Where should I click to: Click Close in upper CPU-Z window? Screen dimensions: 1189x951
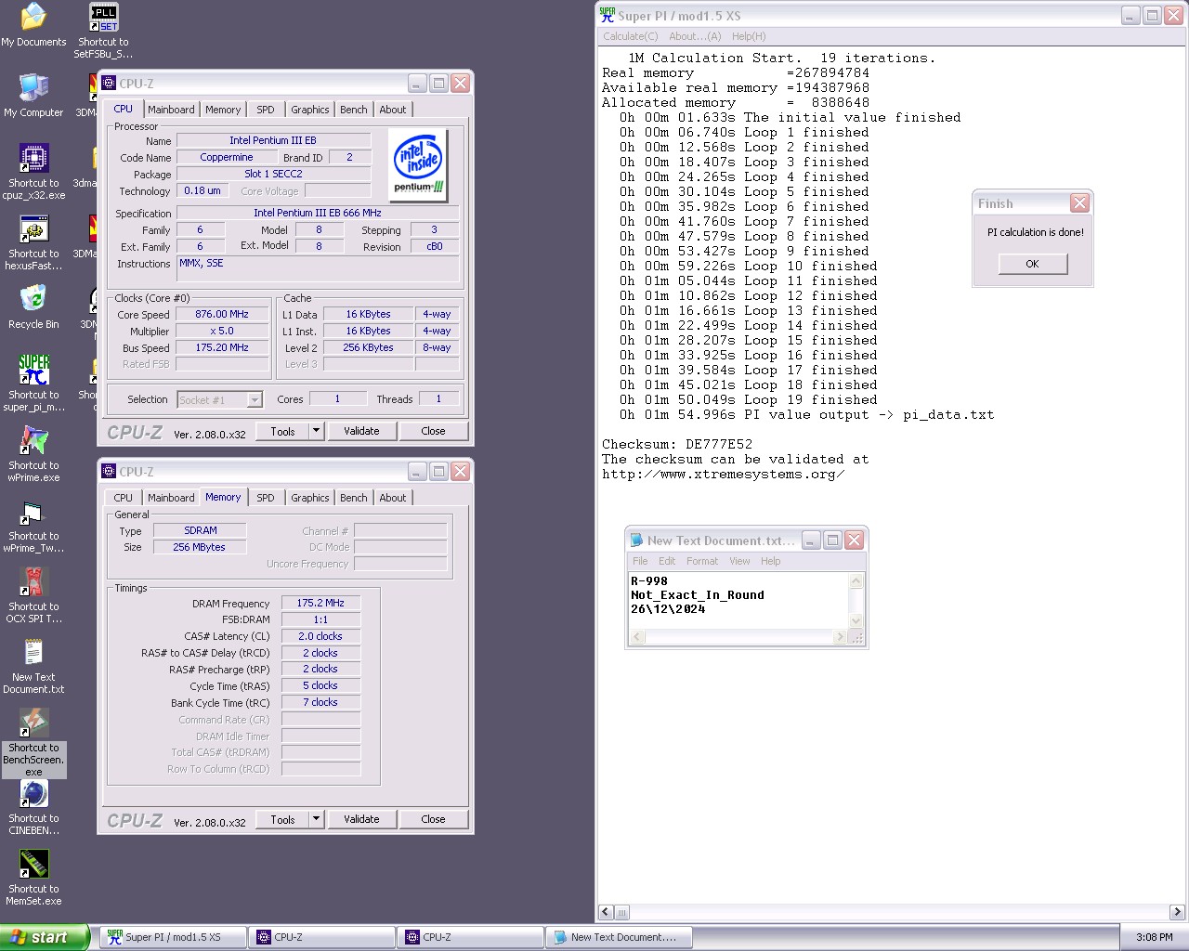pos(433,431)
